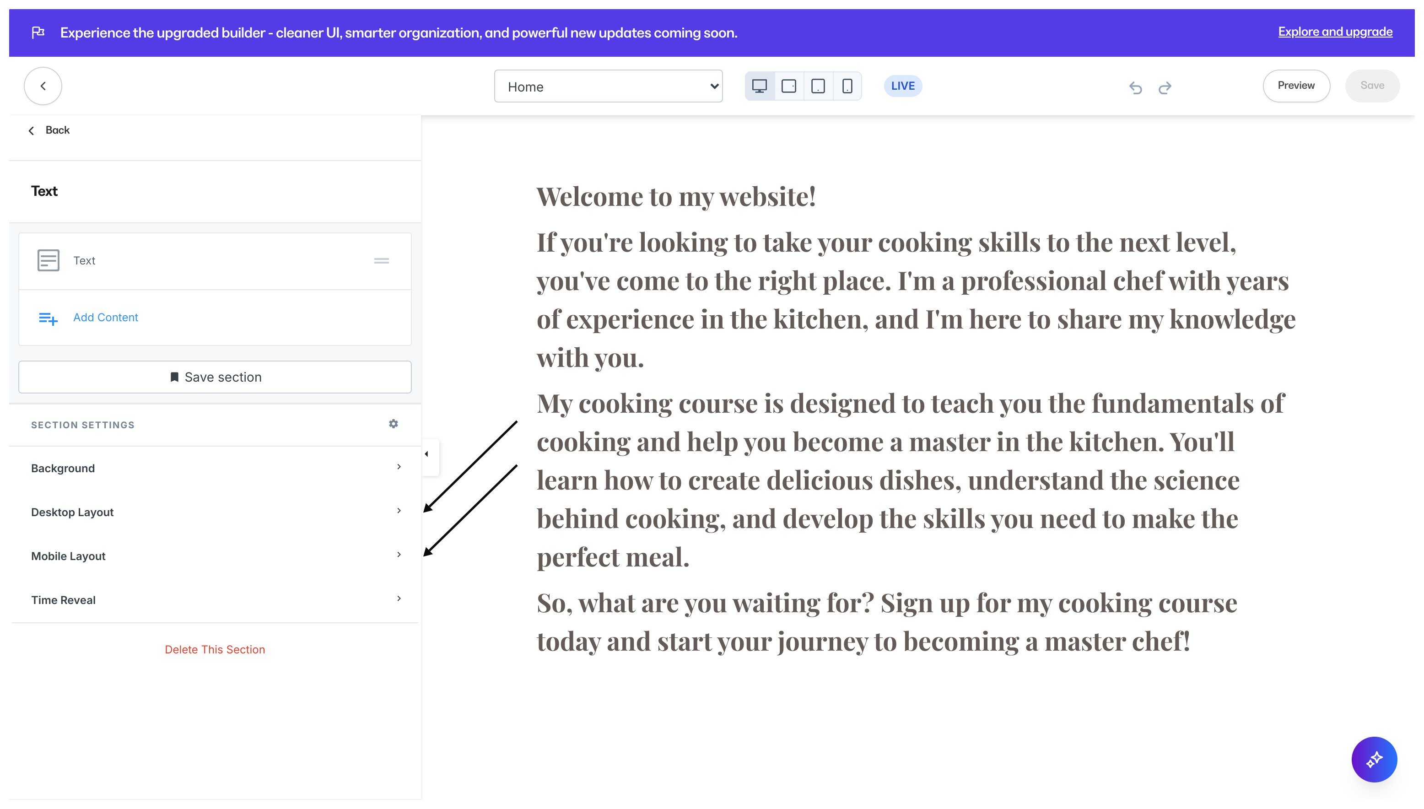Expand Desktop Layout settings
The image size is (1424, 809).
click(215, 512)
